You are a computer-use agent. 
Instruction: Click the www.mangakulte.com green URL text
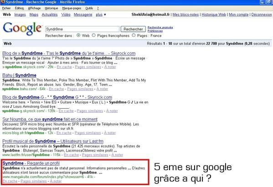pos(44,177)
